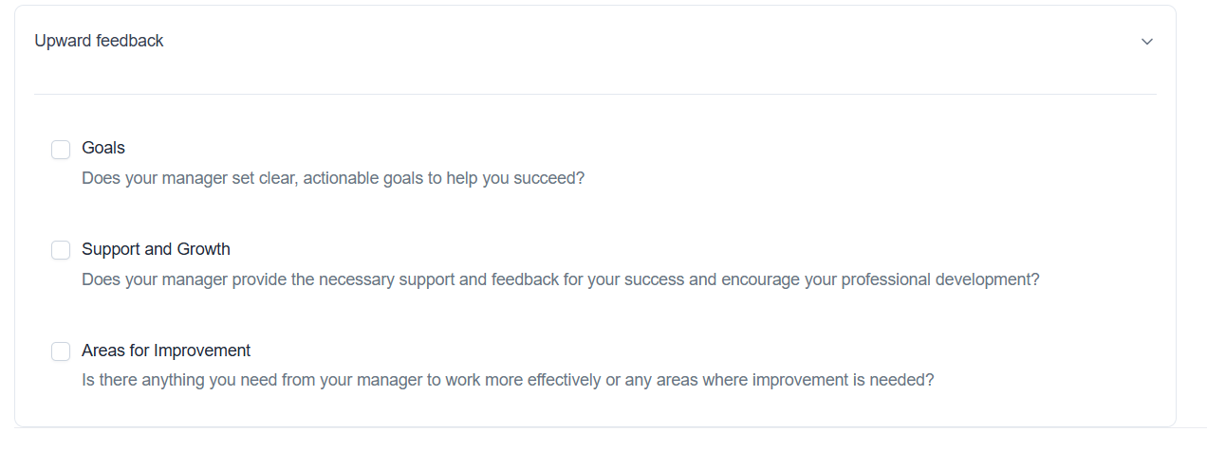Click the word "actionable" in Goals description
This screenshot has height=450, width=1207.
[343, 178]
